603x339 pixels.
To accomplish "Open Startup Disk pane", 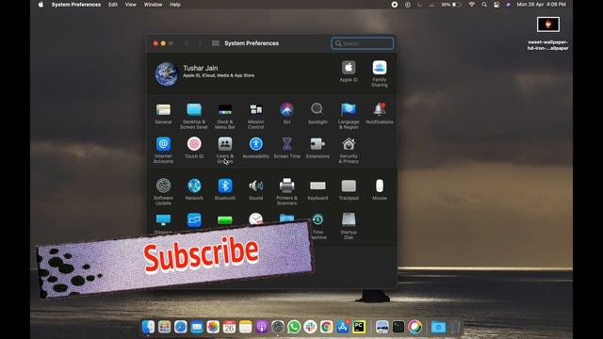I will click(349, 219).
